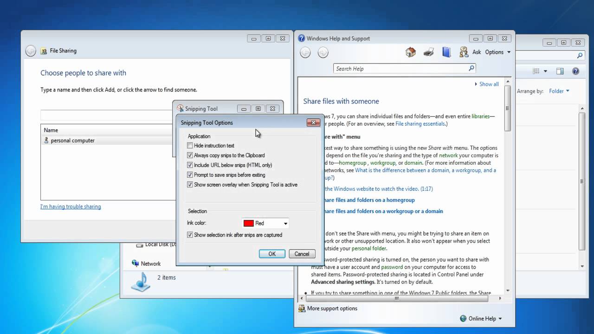Open Browse Help book icon
The image size is (594, 334).
[446, 52]
